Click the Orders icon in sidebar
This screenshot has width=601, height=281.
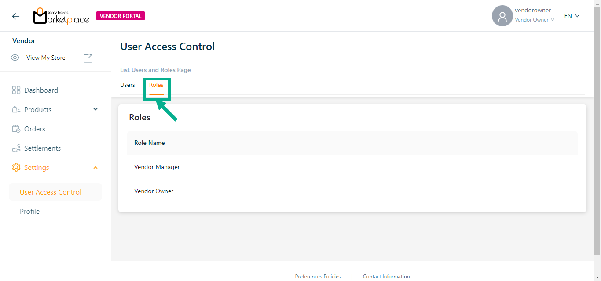point(16,129)
